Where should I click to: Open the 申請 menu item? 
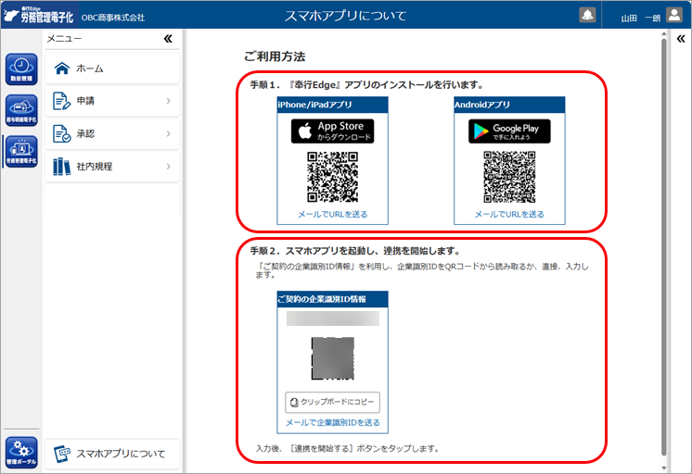click(112, 101)
